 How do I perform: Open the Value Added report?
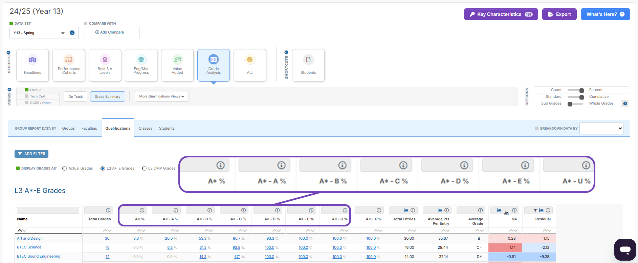tap(177, 65)
